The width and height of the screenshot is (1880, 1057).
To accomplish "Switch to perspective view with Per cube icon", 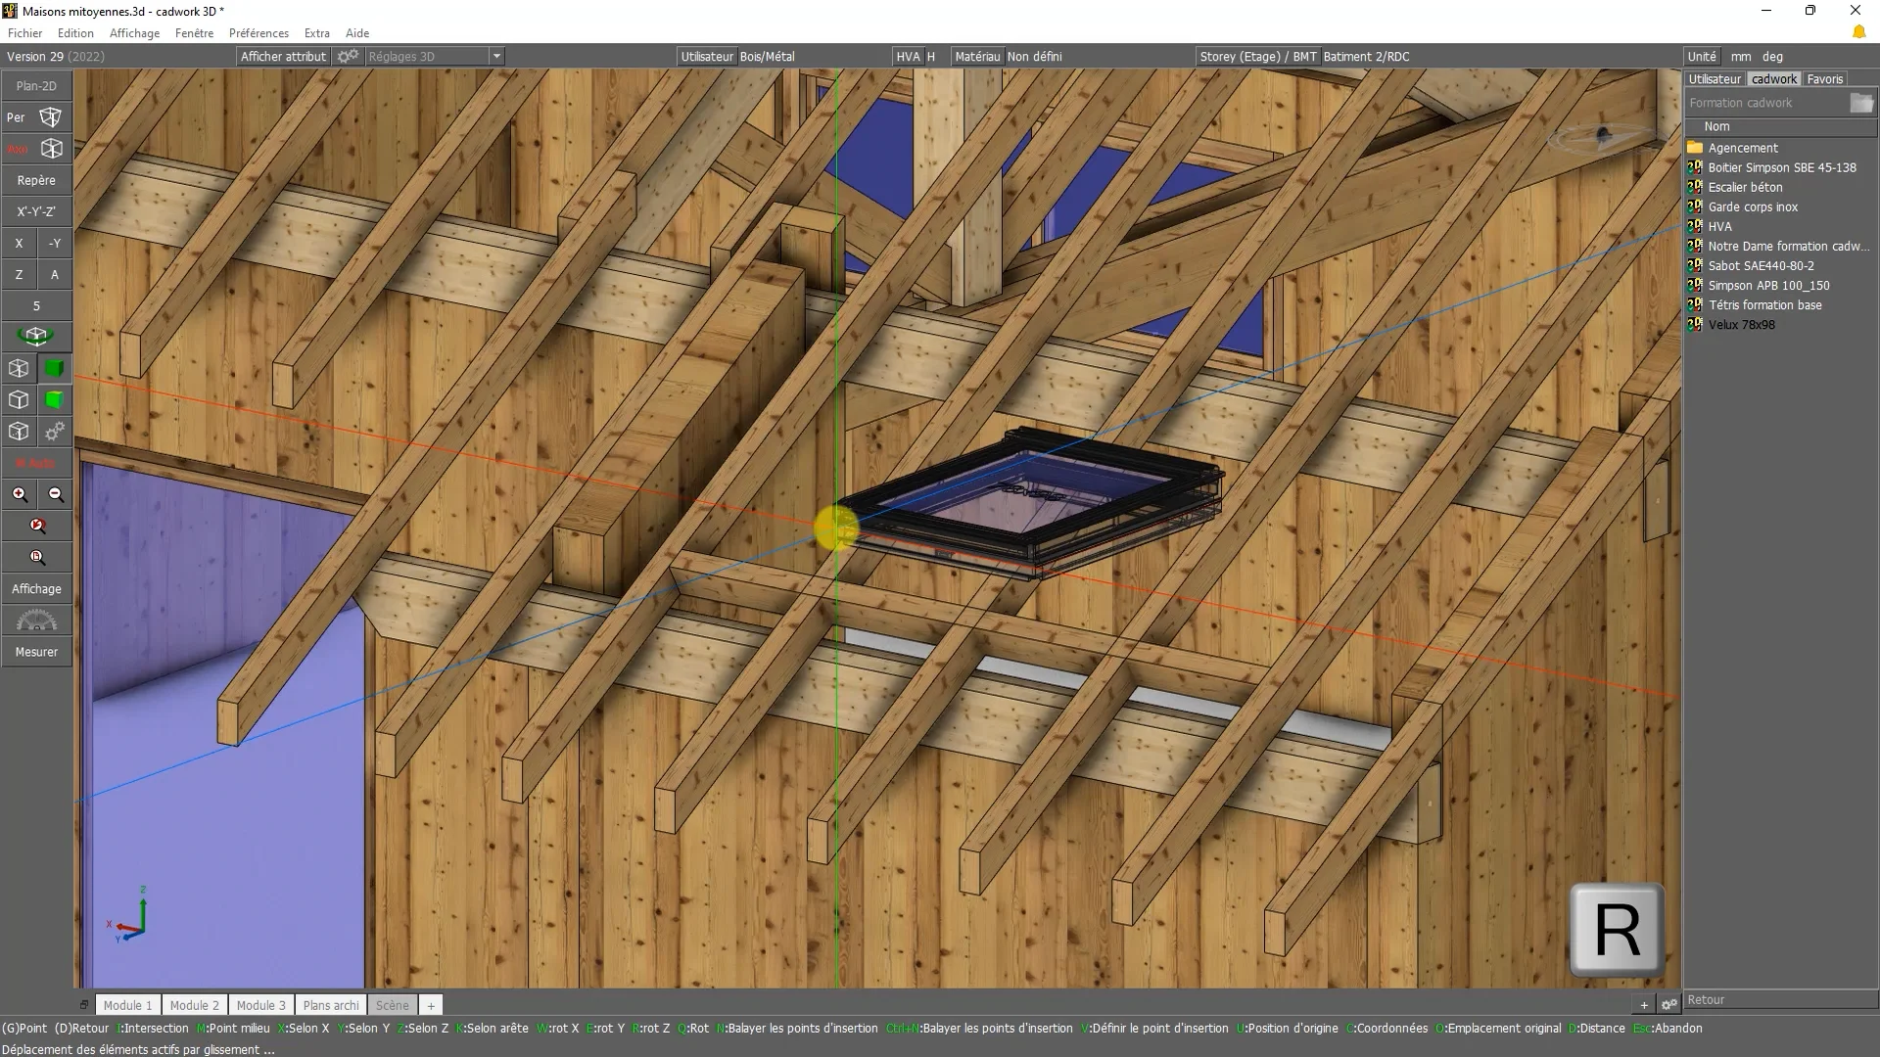I will tap(50, 117).
